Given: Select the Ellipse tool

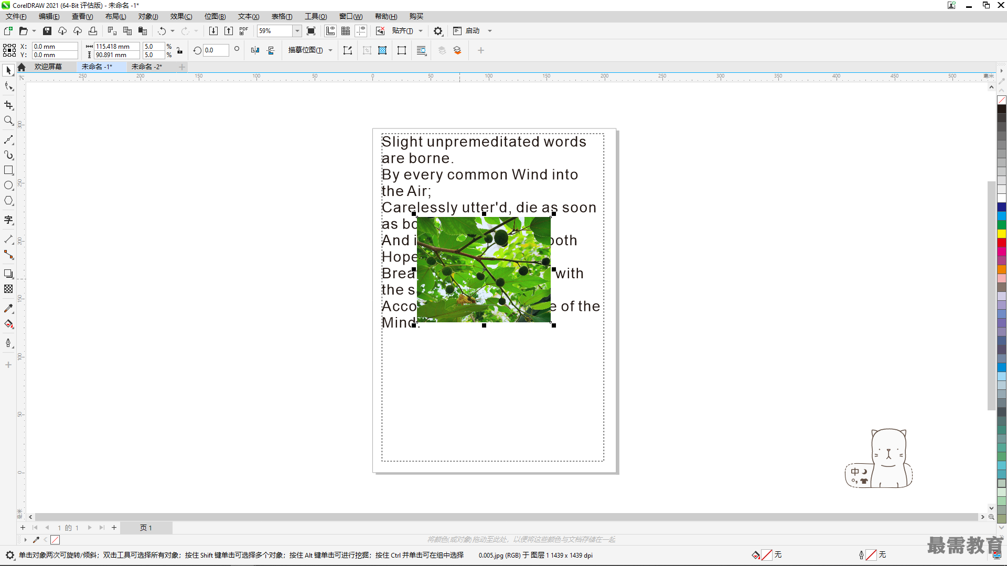Looking at the screenshot, I should pyautogui.click(x=8, y=186).
